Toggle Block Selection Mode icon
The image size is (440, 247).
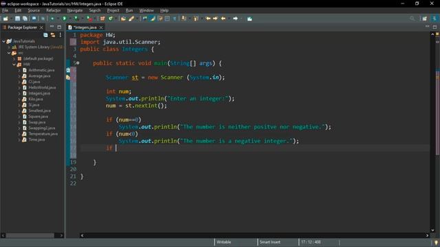167,19
